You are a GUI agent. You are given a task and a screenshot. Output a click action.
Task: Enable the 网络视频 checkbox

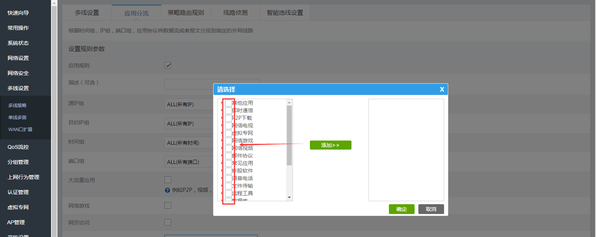point(228,148)
